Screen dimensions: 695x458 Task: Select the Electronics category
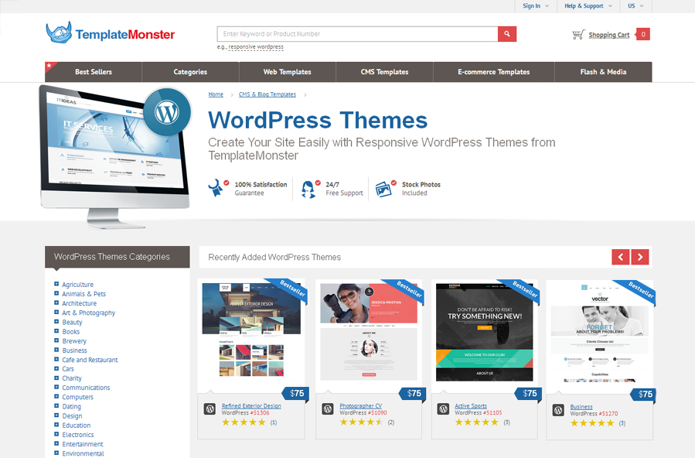point(78,435)
